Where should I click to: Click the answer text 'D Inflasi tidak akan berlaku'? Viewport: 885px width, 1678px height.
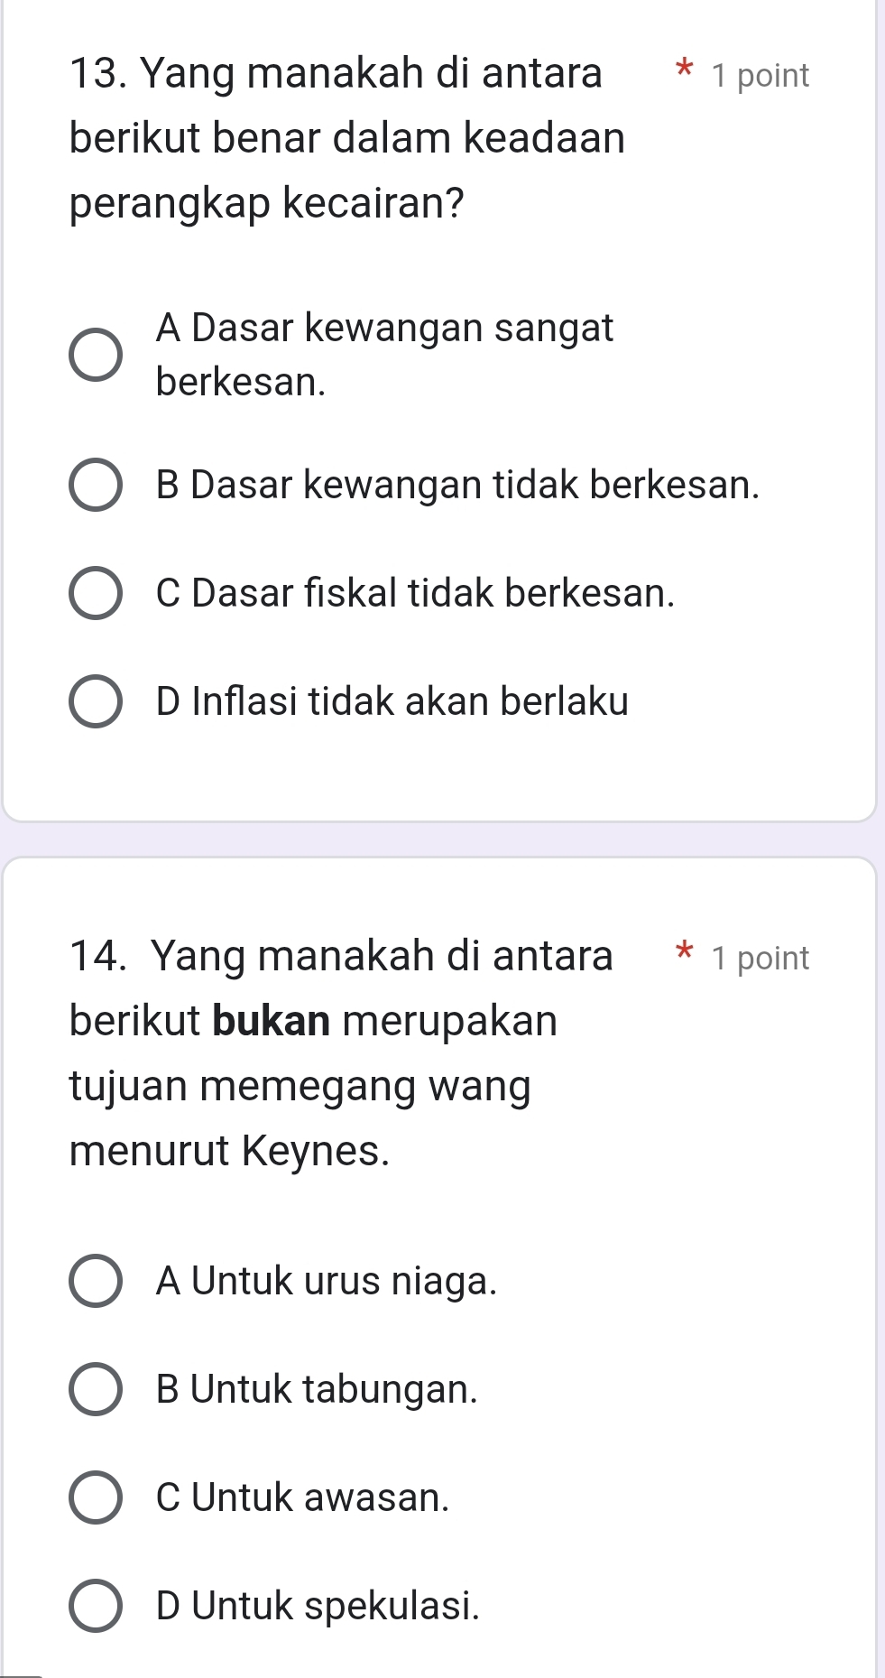point(392,702)
